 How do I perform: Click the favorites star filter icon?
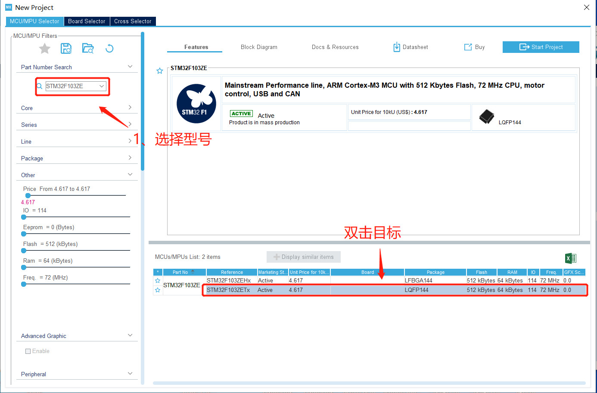pyautogui.click(x=45, y=49)
